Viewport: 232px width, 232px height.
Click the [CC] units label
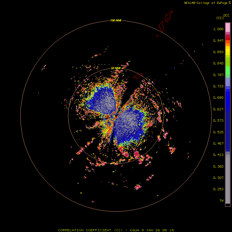pos(220,18)
